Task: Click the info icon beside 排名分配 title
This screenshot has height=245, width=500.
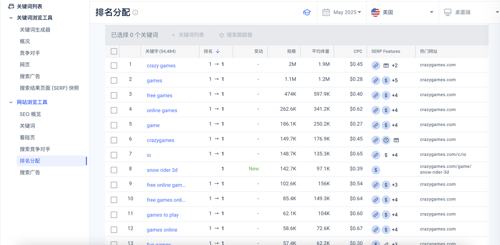Action: [x=135, y=12]
